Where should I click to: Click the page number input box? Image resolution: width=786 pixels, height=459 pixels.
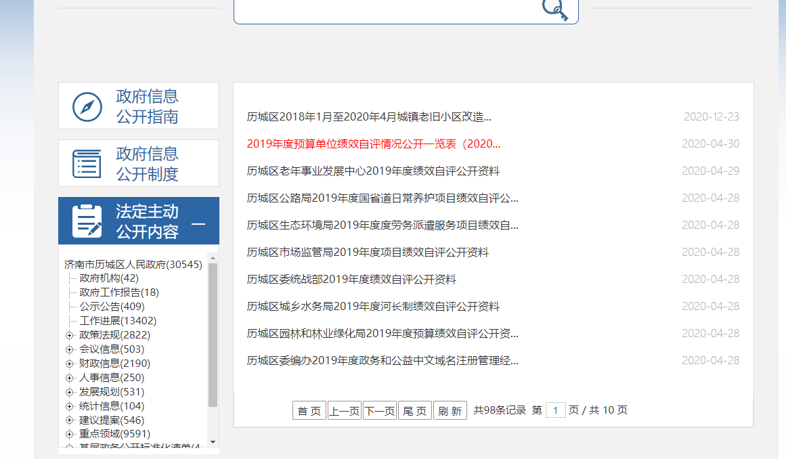(555, 410)
